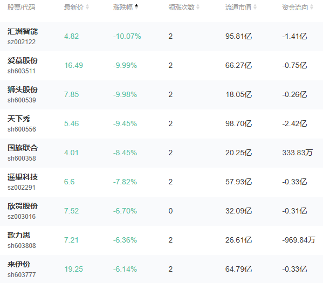Image resolution: width=323 pixels, height=283 pixels.
Task: Click price 16.49 for 爱慕股份
Action: (x=73, y=66)
